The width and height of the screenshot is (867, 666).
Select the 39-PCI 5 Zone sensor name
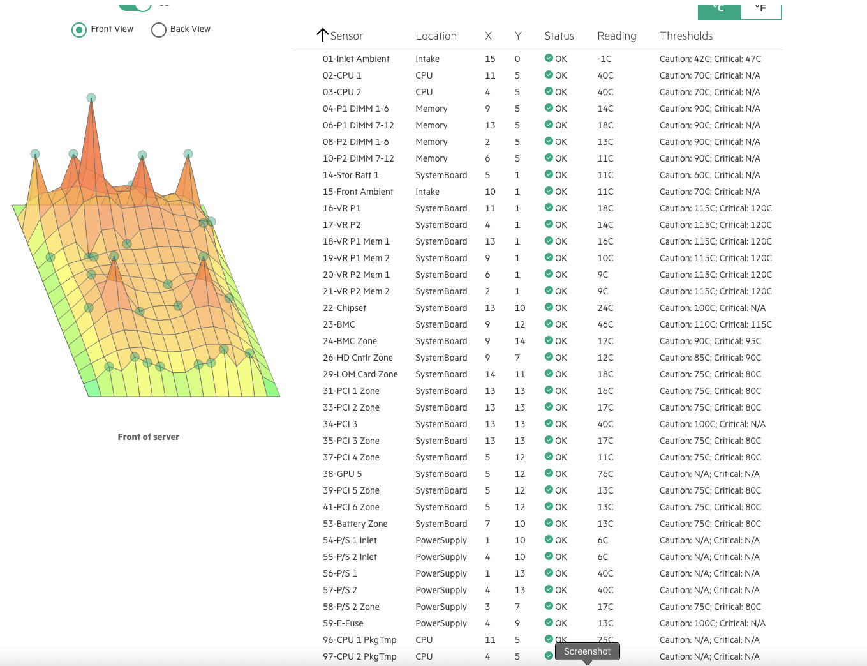click(x=351, y=490)
